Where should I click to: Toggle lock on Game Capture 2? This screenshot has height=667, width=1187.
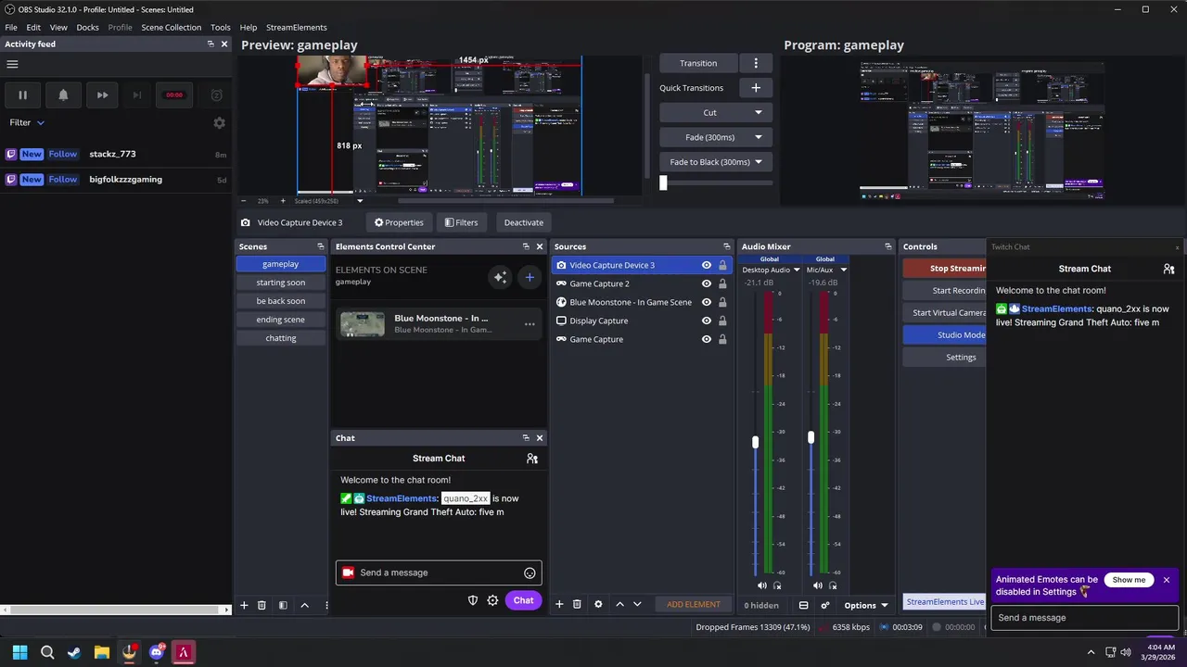tap(722, 283)
